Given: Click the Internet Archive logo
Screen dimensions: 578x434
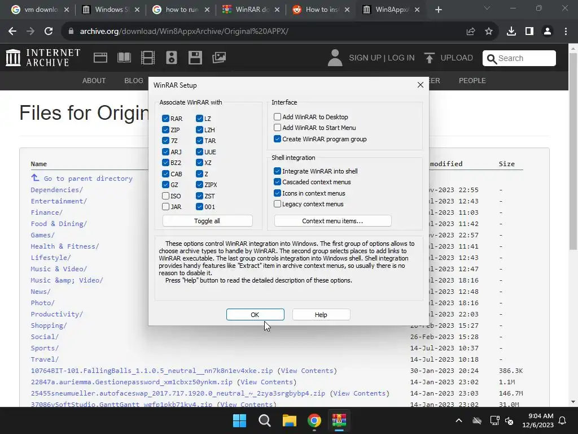Looking at the screenshot, I should (x=43, y=58).
